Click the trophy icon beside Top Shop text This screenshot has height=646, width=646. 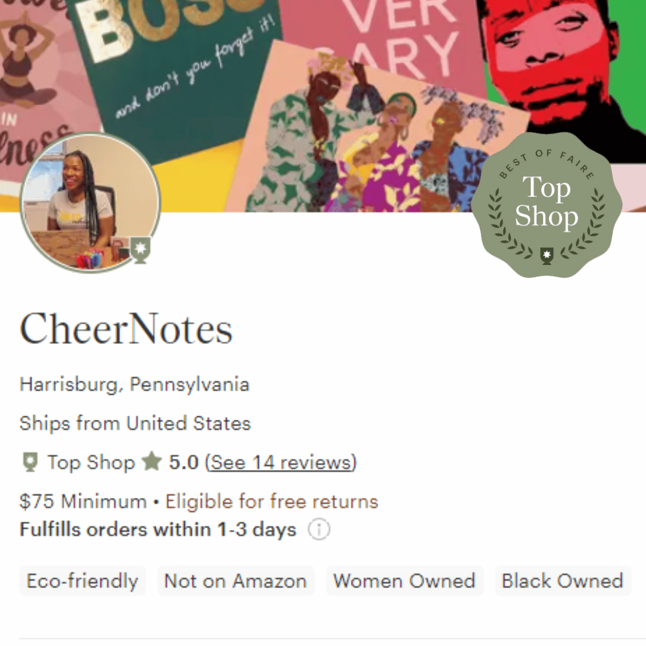click(30, 462)
